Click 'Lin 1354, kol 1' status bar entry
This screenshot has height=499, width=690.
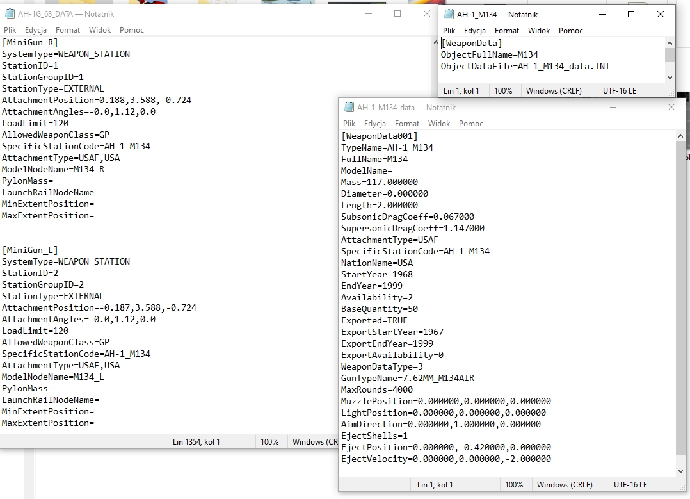(x=196, y=442)
